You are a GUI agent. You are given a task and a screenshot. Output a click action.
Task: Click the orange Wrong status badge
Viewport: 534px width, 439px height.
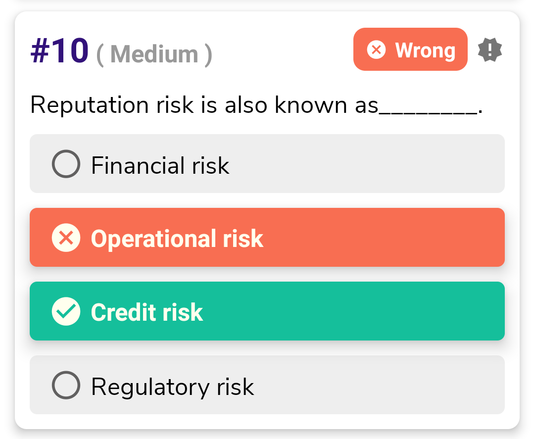410,49
